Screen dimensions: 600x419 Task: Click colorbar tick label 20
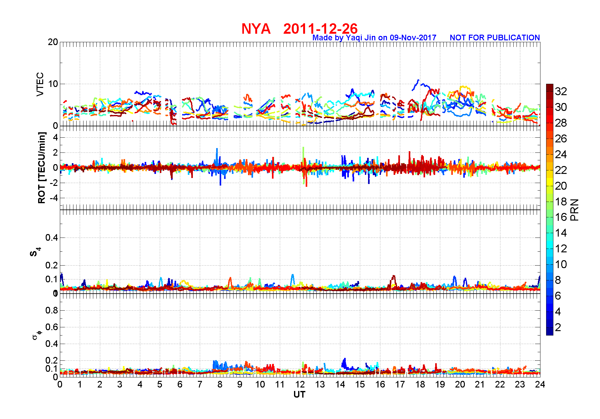click(561, 186)
